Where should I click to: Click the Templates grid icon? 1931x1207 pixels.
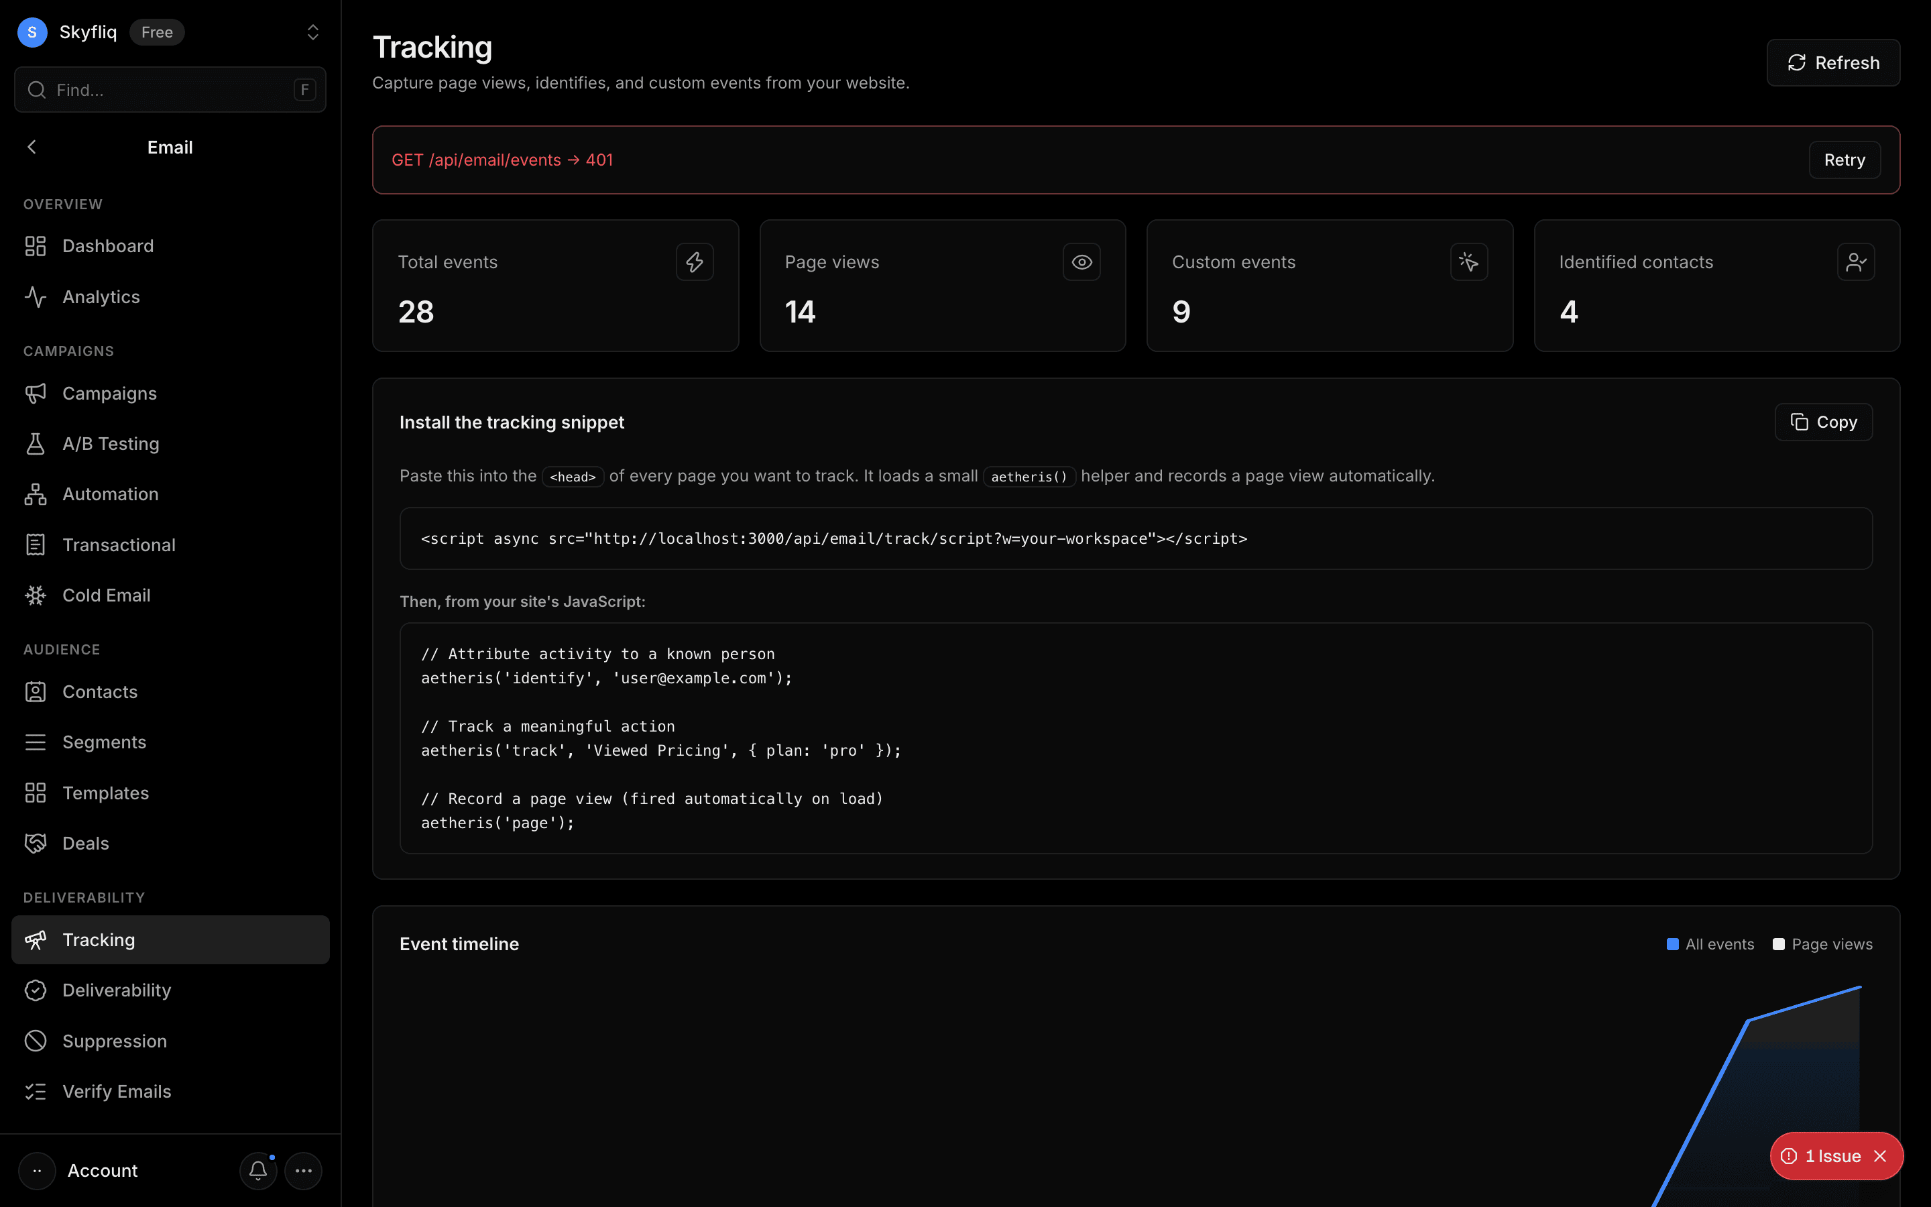35,793
